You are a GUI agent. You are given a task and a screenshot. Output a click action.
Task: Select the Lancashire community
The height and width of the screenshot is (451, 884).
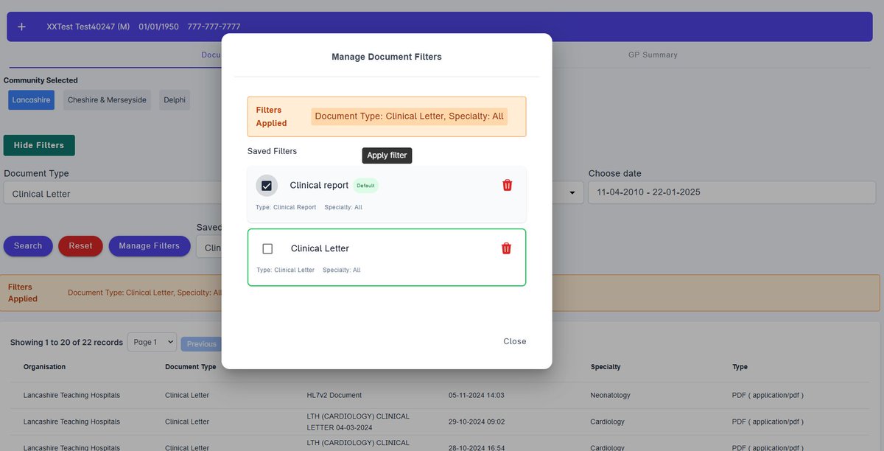tap(32, 100)
